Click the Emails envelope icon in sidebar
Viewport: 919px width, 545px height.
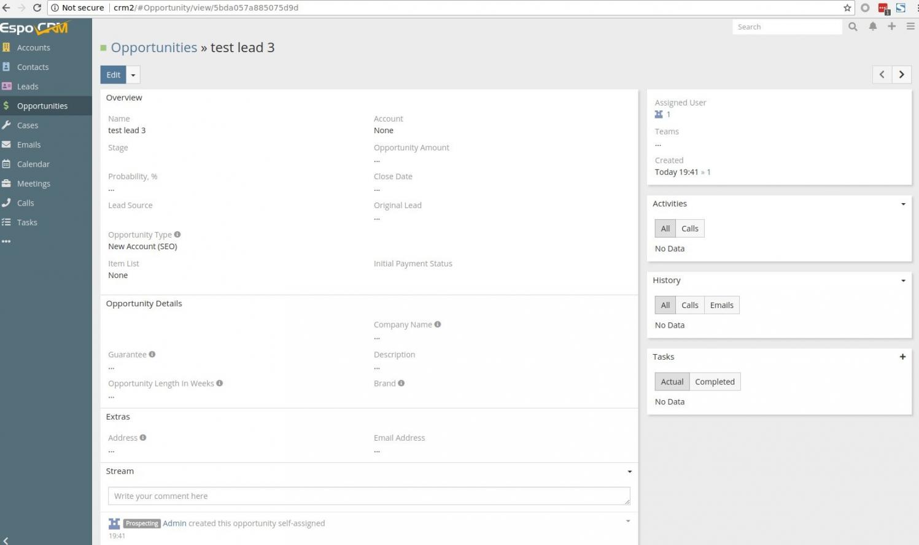[x=6, y=145]
